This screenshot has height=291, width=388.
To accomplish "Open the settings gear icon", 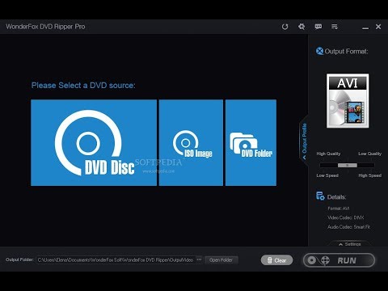I will 302,27.
